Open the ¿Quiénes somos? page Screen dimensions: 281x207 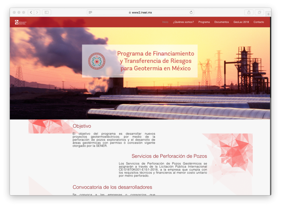coord(183,22)
